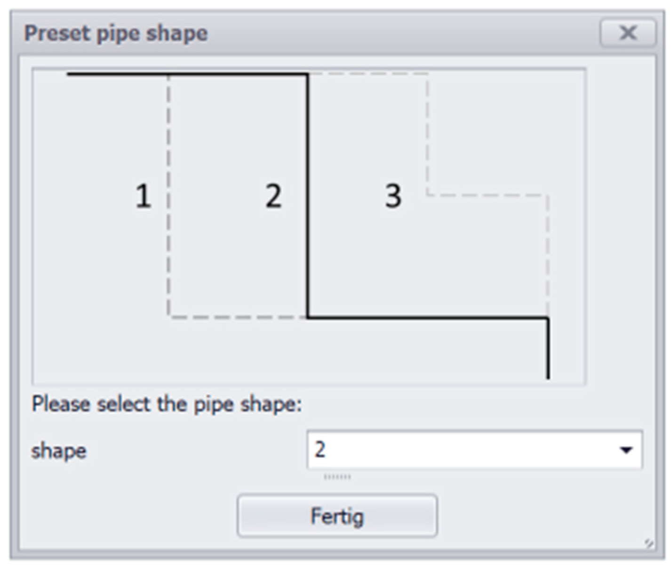Click the number 3 label in diagram
The width and height of the screenshot is (671, 571).
393,196
